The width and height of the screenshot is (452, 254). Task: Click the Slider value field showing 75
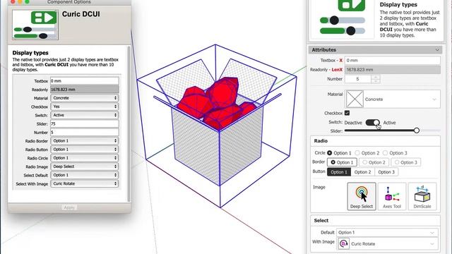click(85, 124)
